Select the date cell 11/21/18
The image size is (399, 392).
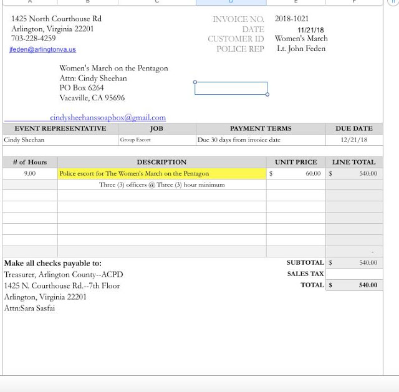[310, 30]
